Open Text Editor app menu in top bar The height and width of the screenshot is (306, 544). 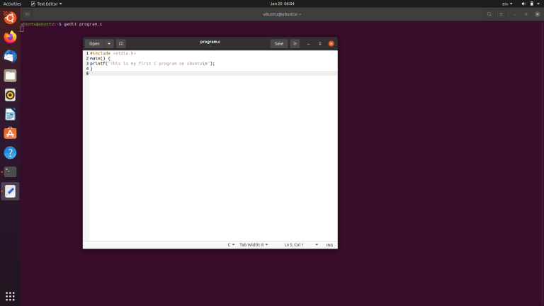[x=47, y=4]
